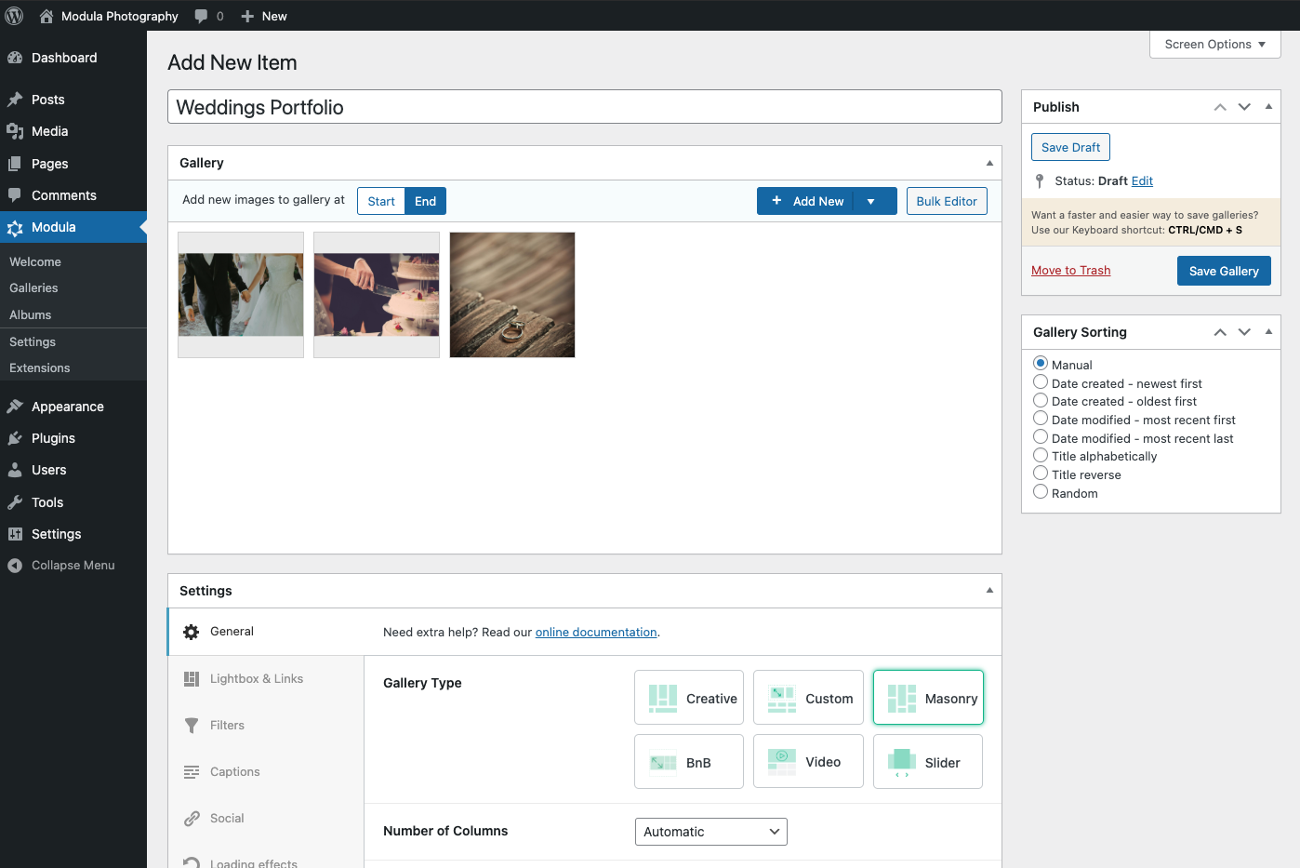This screenshot has width=1300, height=868.
Task: Choose Title alphabetically sorting option
Action: tap(1041, 456)
